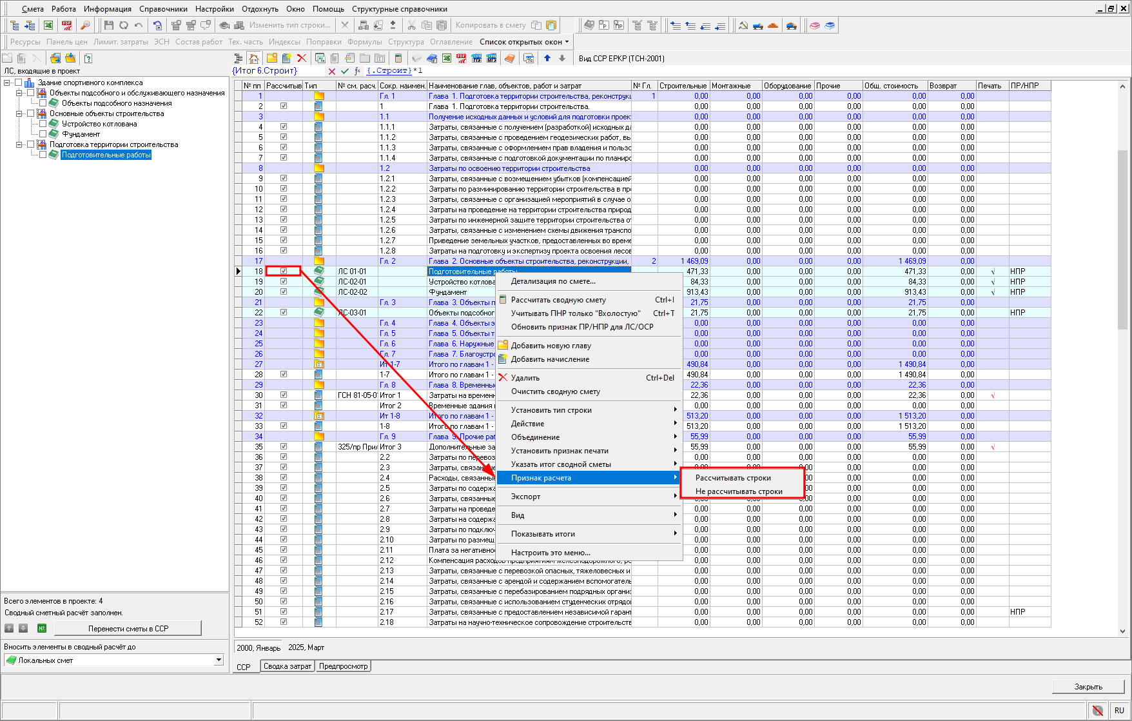Open the Настройки menu

(215, 9)
